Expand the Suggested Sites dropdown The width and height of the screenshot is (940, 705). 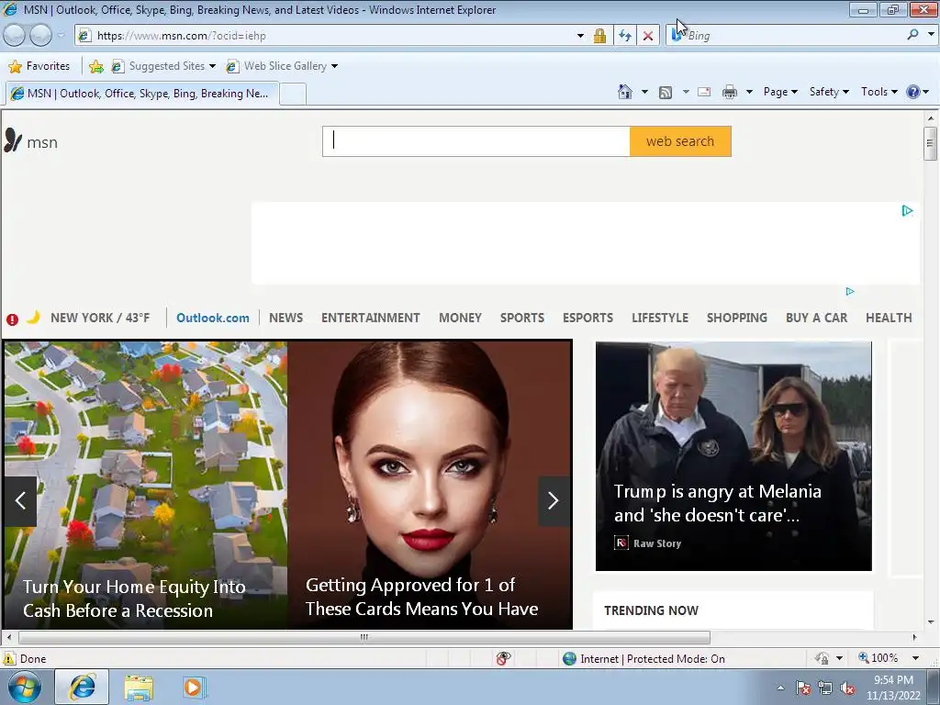[212, 66]
